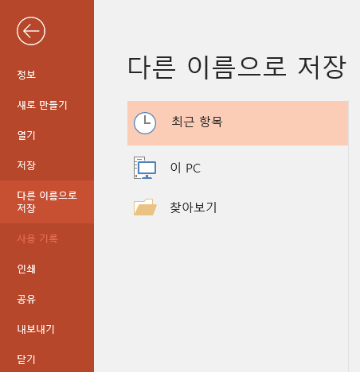Choose 저장 in the sidebar
Screen dimensions: 360x372
point(26,165)
